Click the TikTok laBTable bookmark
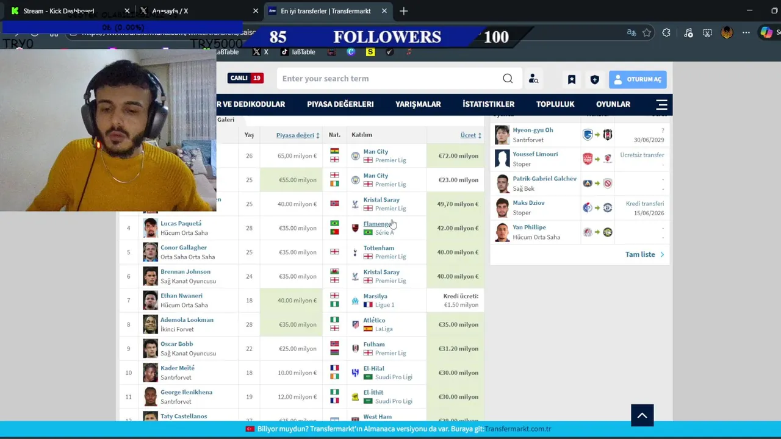The width and height of the screenshot is (781, 439). coord(298,52)
